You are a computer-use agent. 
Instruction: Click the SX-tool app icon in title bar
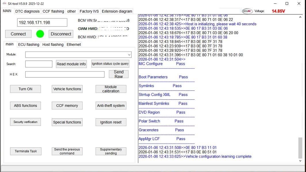pos(4,3)
